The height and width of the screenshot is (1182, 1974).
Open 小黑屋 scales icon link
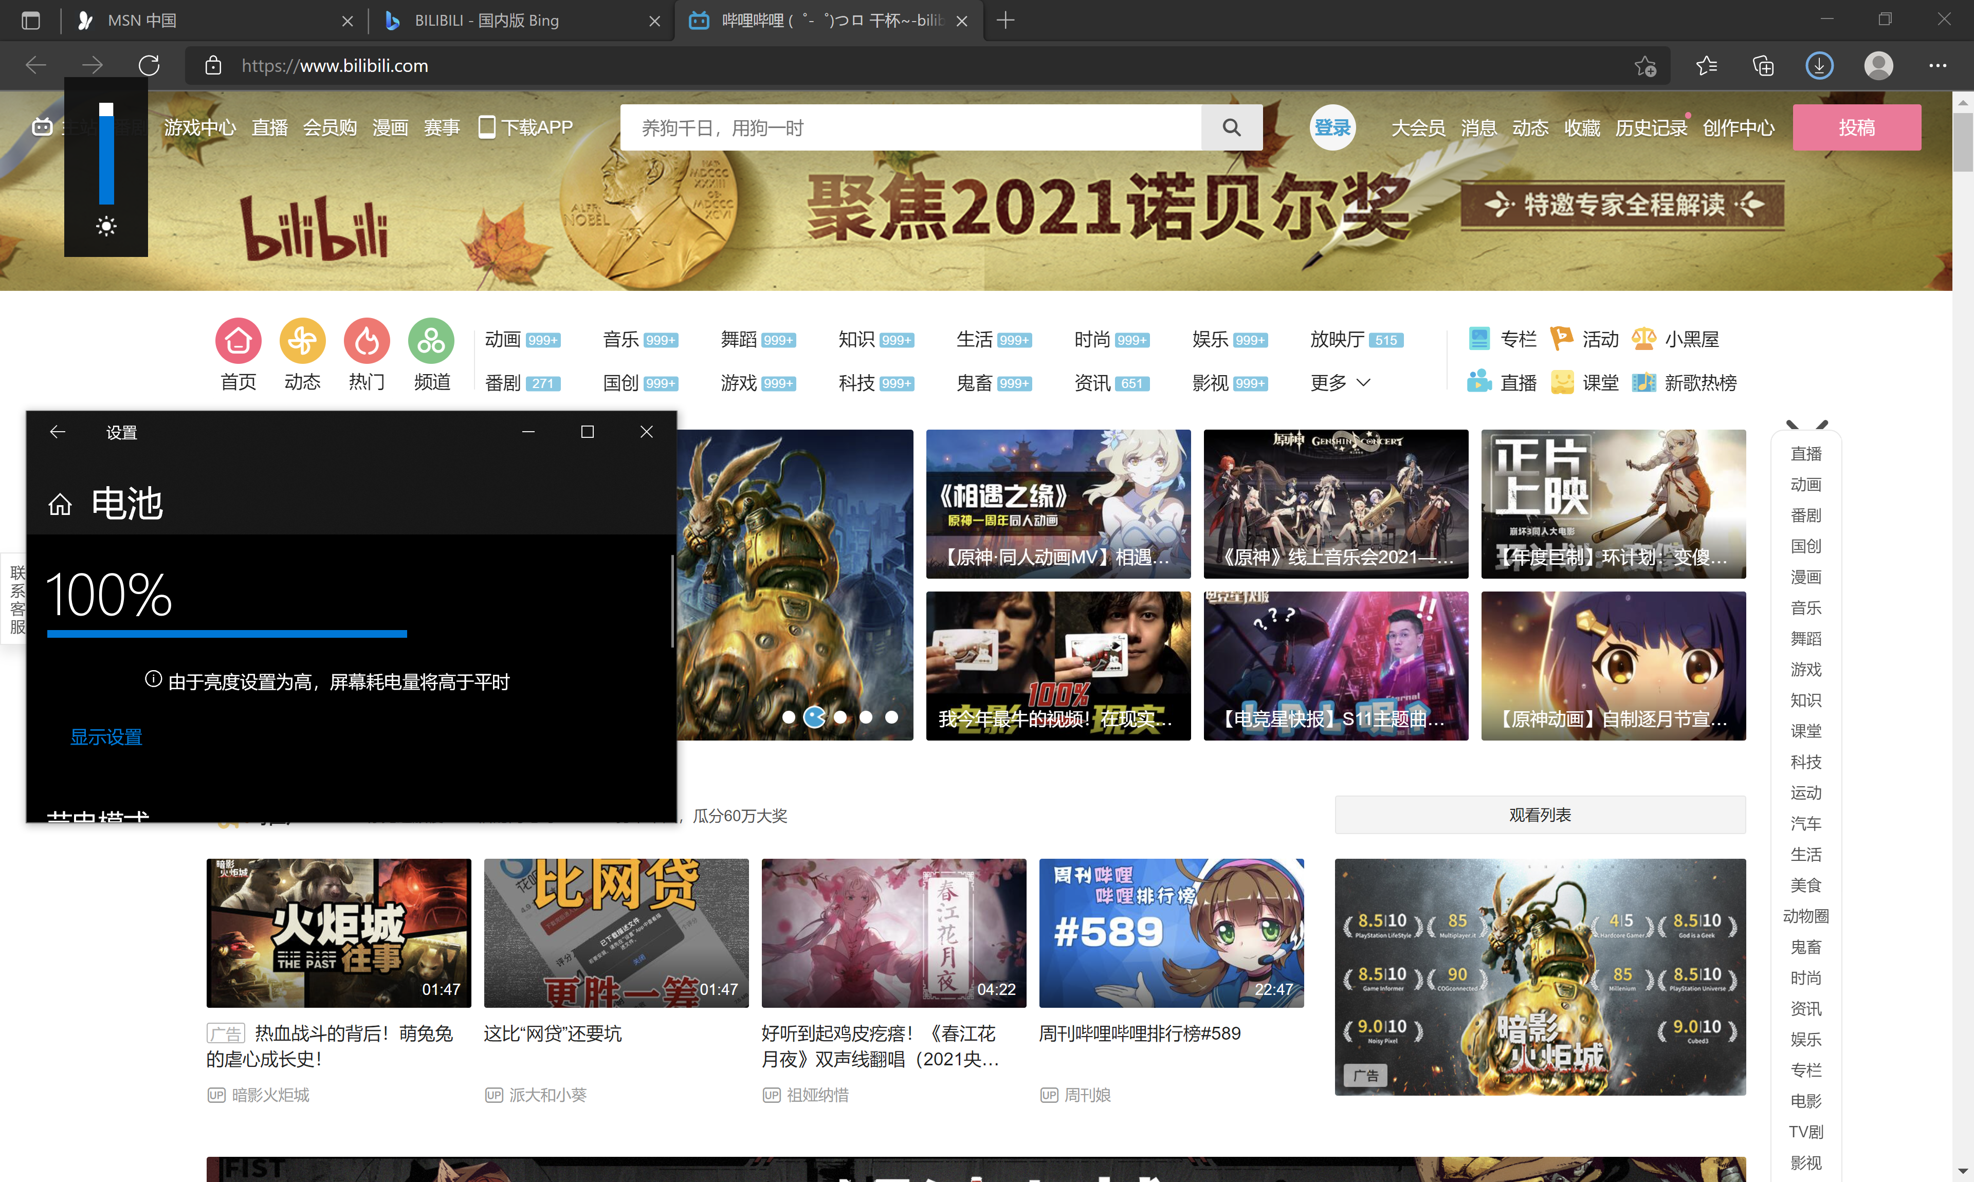click(x=1675, y=339)
